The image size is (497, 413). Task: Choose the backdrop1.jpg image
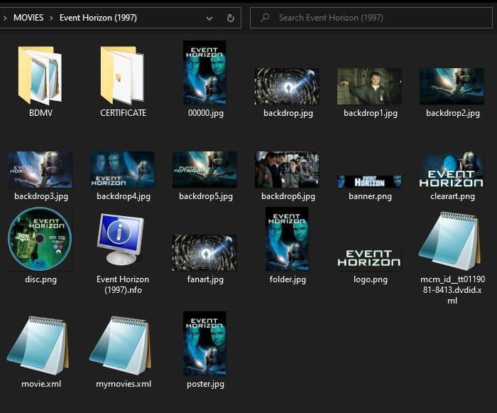coord(369,86)
